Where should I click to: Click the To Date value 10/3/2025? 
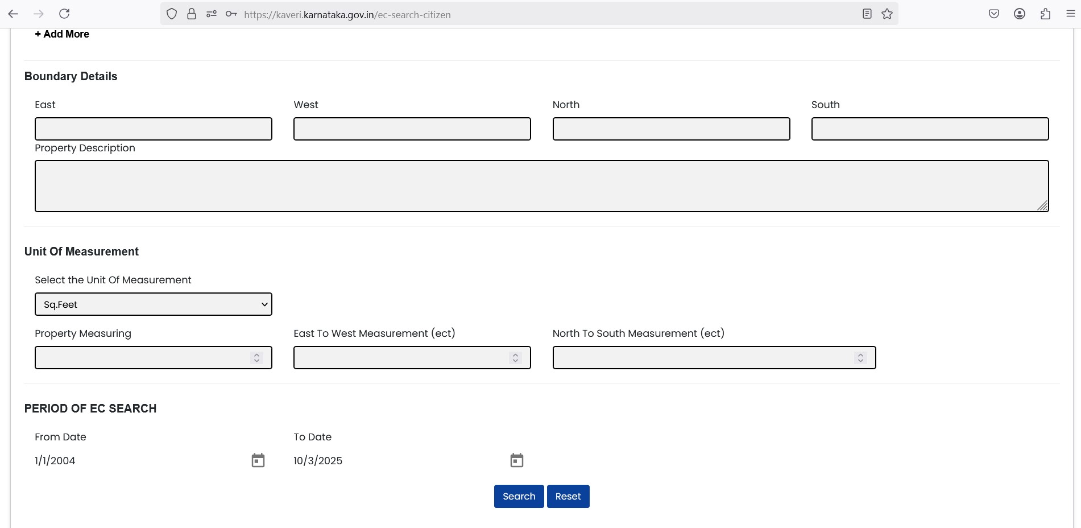[318, 461]
